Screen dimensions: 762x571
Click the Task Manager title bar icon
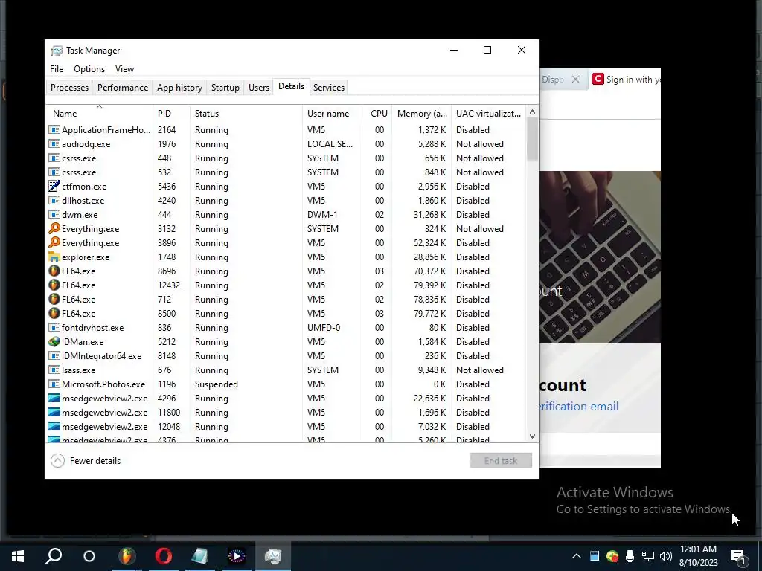pyautogui.click(x=57, y=51)
